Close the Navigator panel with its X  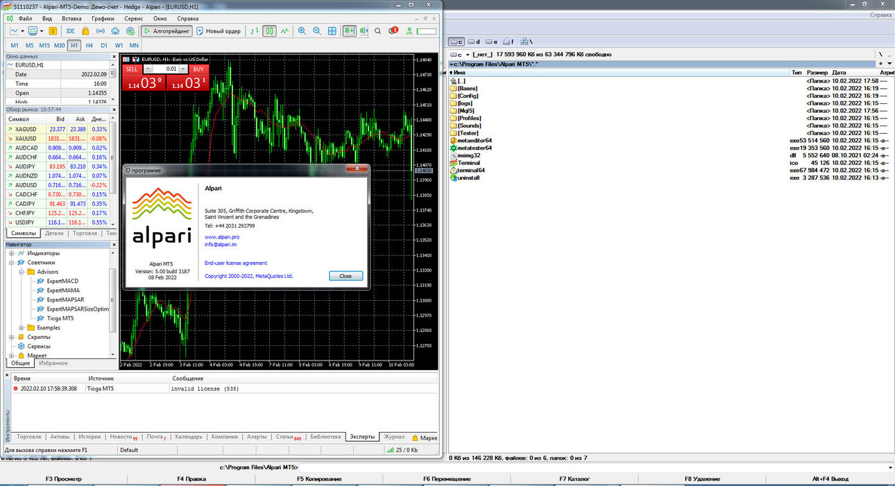click(112, 245)
